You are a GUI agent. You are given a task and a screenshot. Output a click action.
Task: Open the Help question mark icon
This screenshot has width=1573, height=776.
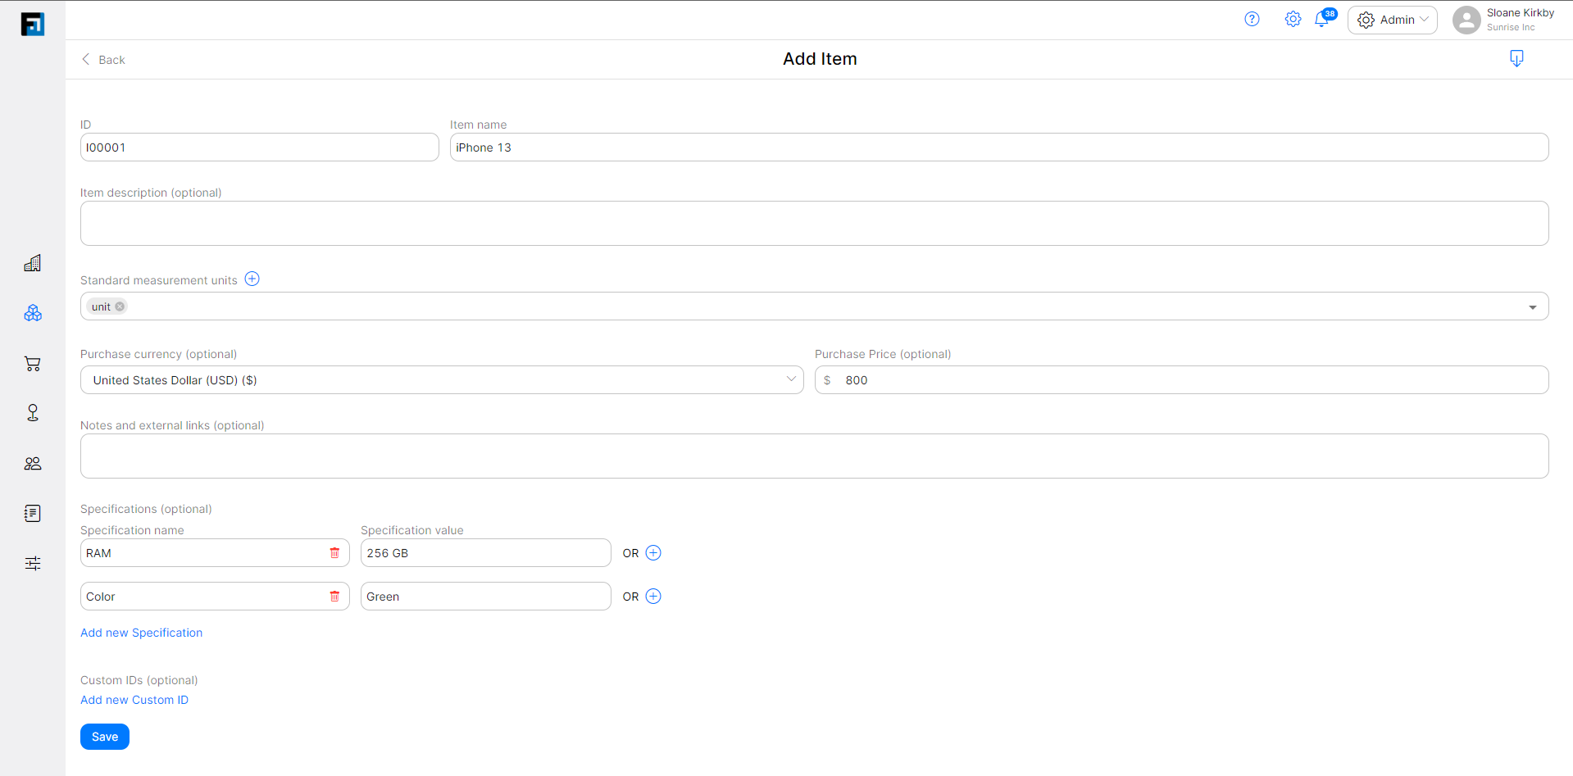(1252, 19)
